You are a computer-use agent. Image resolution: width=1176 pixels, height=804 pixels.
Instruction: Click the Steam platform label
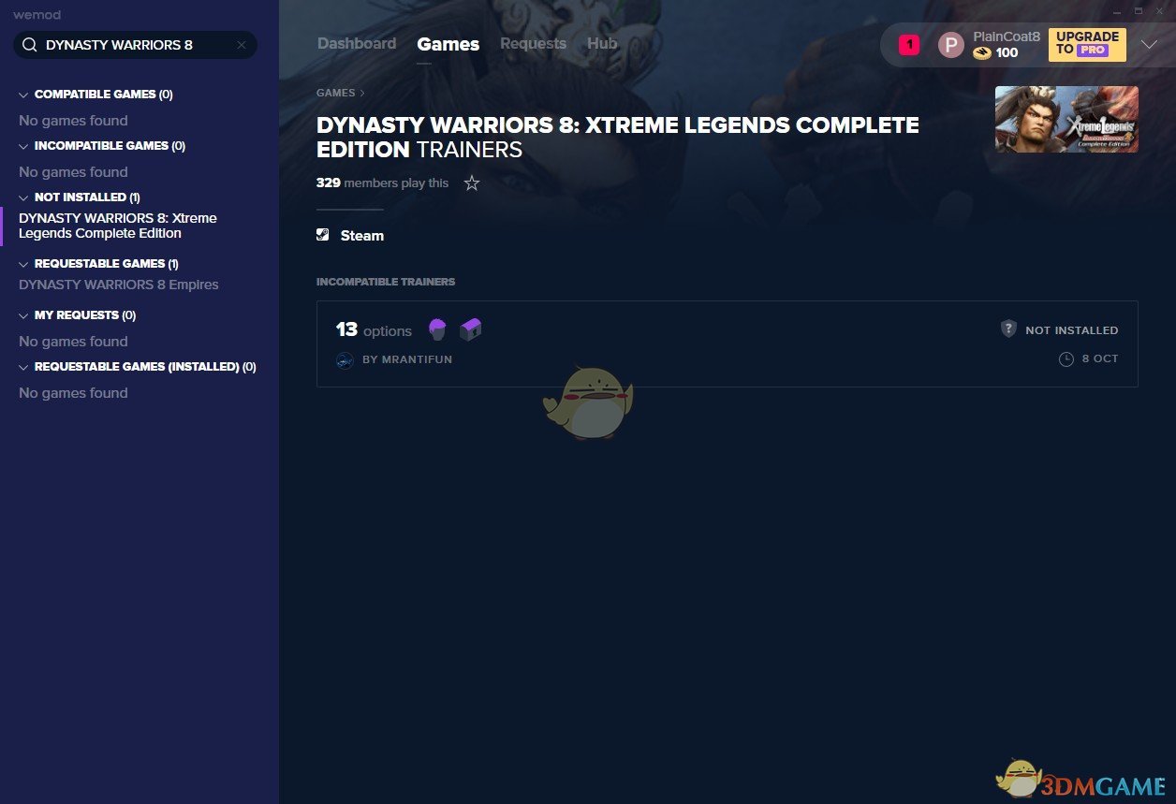362,236
